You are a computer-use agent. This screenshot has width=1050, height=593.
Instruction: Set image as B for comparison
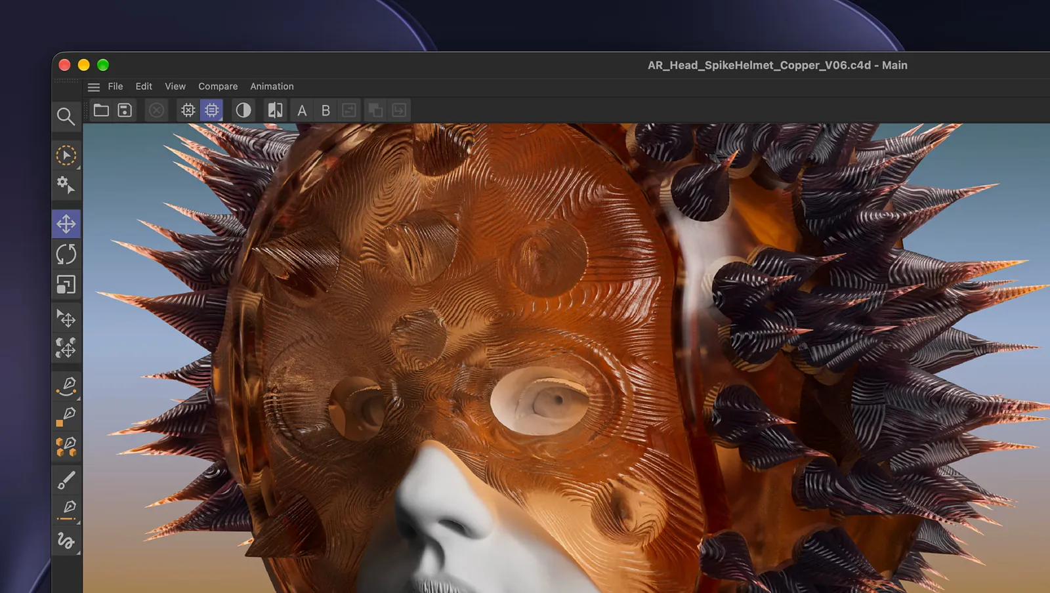pos(325,110)
